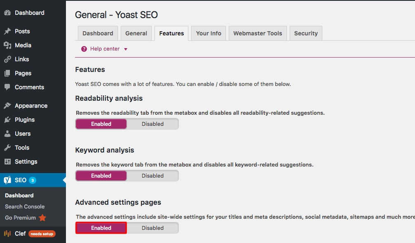
Task: Click the Yoast SEO logo icon
Action: [7, 180]
